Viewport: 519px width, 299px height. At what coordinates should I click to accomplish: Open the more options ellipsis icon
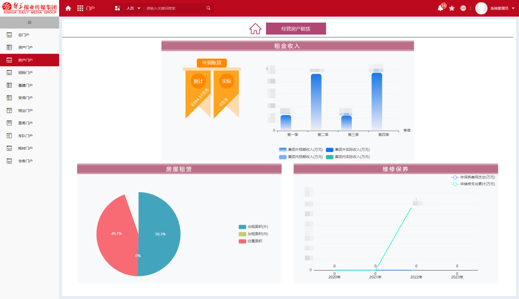click(463, 8)
